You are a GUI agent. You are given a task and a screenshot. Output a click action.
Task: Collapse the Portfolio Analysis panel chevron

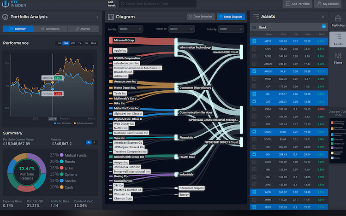pyautogui.click(x=97, y=17)
